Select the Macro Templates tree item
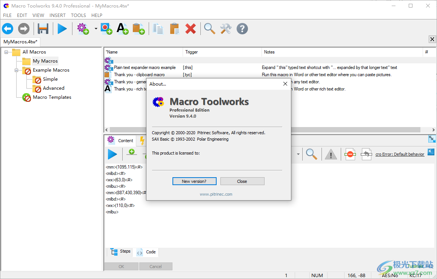Image resolution: width=437 pixels, height=279 pixels. (52, 97)
